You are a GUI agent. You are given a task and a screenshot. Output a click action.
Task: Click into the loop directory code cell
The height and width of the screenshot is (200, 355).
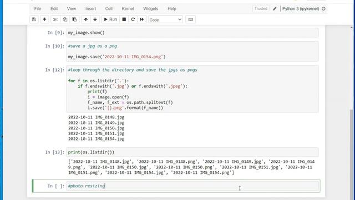[192, 89]
